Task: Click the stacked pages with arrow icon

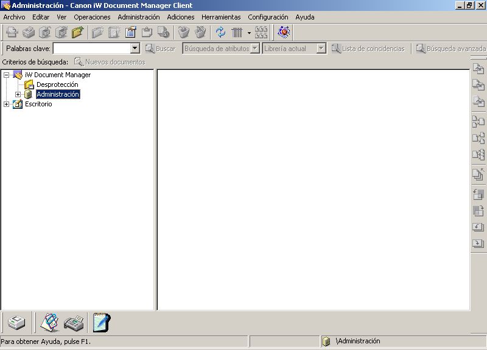Action: pos(478,174)
